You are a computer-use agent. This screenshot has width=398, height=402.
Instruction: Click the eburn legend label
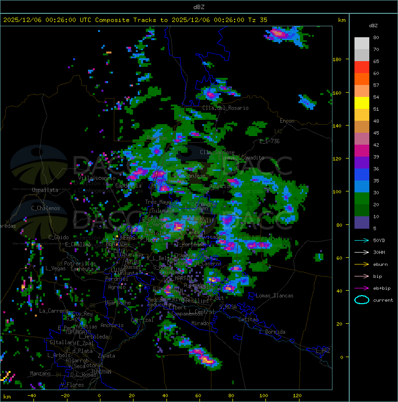click(x=380, y=264)
